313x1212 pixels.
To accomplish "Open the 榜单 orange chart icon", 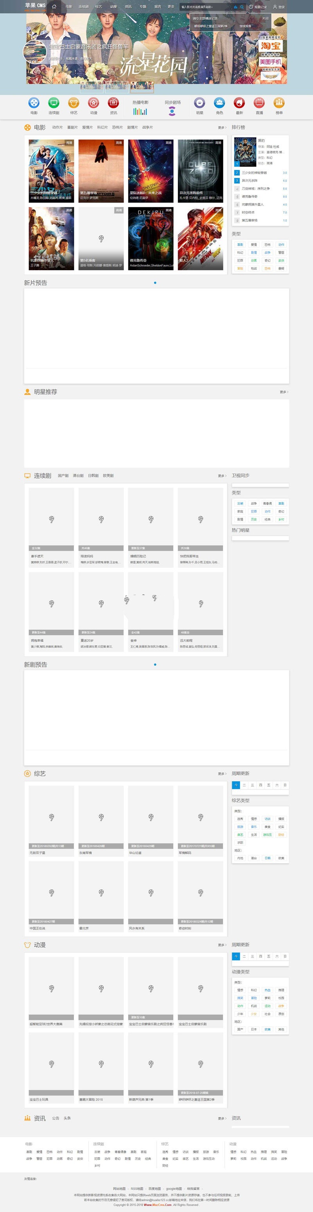I will [279, 102].
